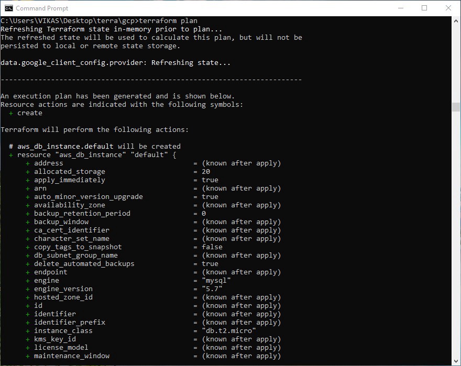This screenshot has width=461, height=366.
Task: Click the Command Prompt icon in the title bar
Action: tap(8, 8)
